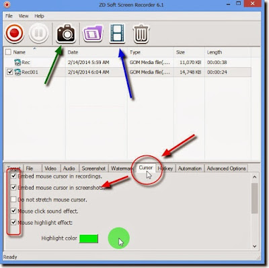Open the File menu

click(9, 16)
